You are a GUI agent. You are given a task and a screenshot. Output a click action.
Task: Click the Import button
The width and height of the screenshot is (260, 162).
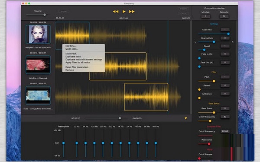64,11
